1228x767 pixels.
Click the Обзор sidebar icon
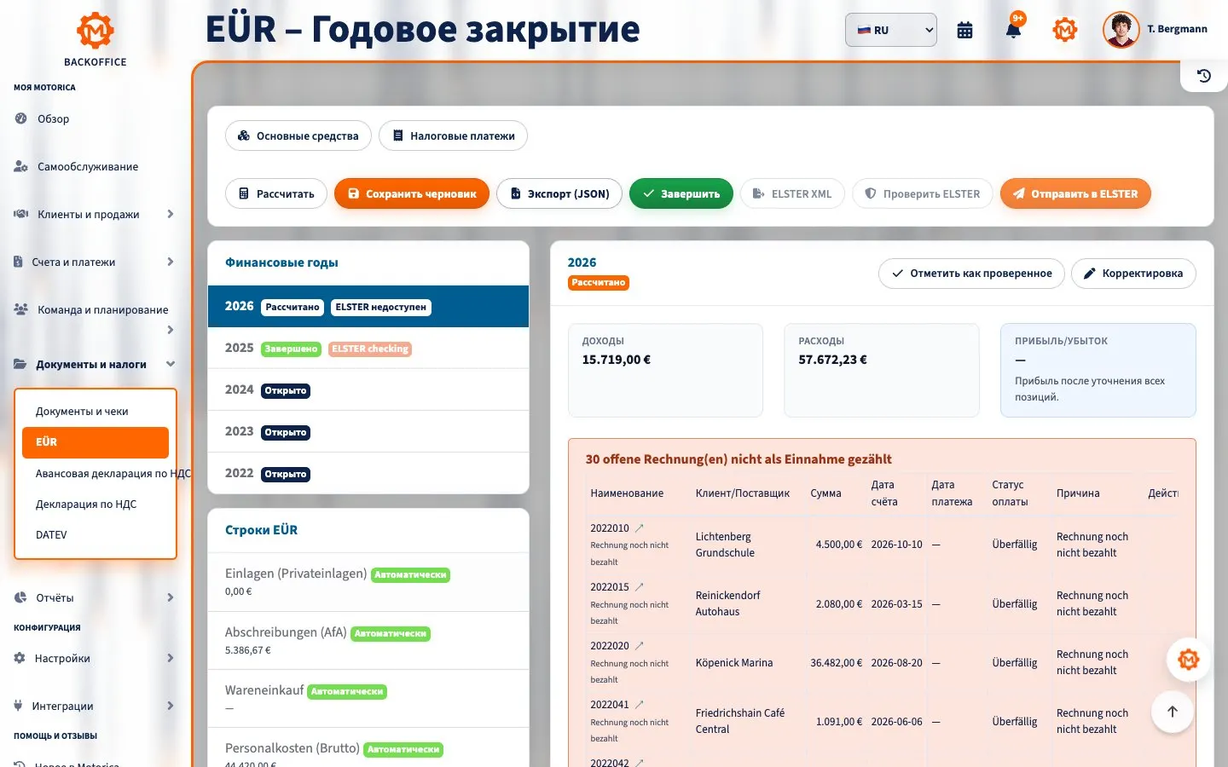20,118
